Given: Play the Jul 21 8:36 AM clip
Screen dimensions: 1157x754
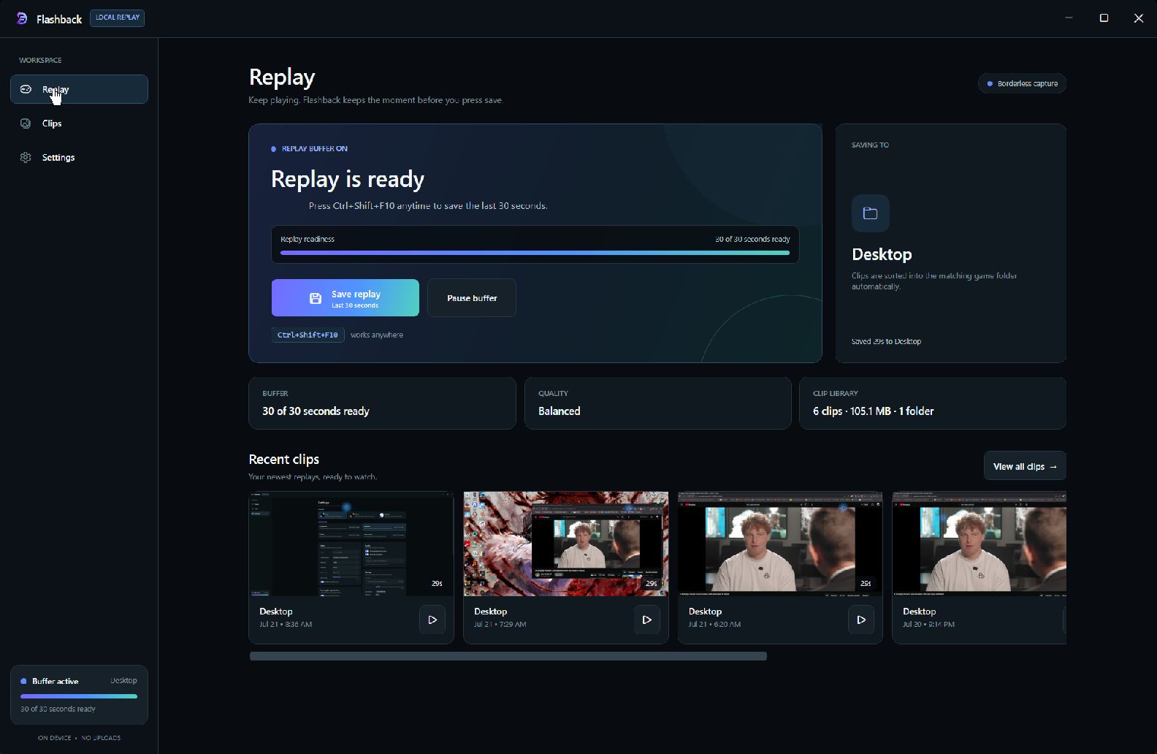Looking at the screenshot, I should pyautogui.click(x=432, y=620).
